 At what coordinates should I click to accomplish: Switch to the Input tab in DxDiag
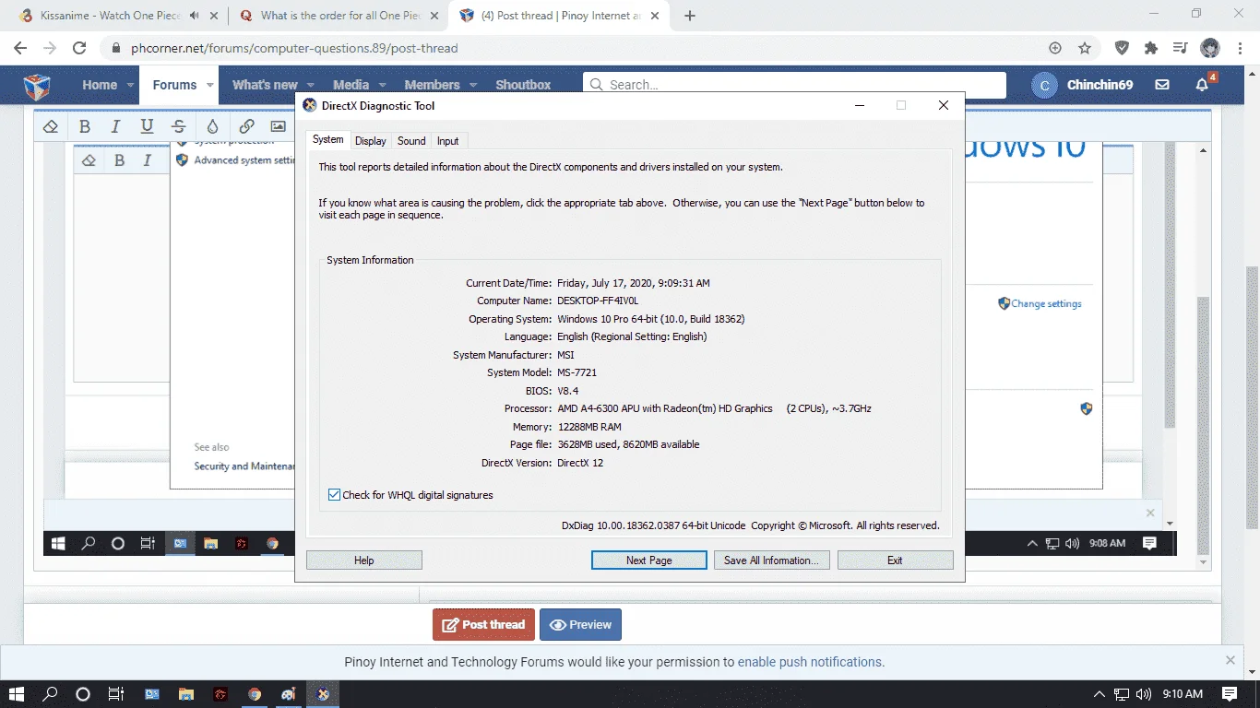[x=448, y=141]
